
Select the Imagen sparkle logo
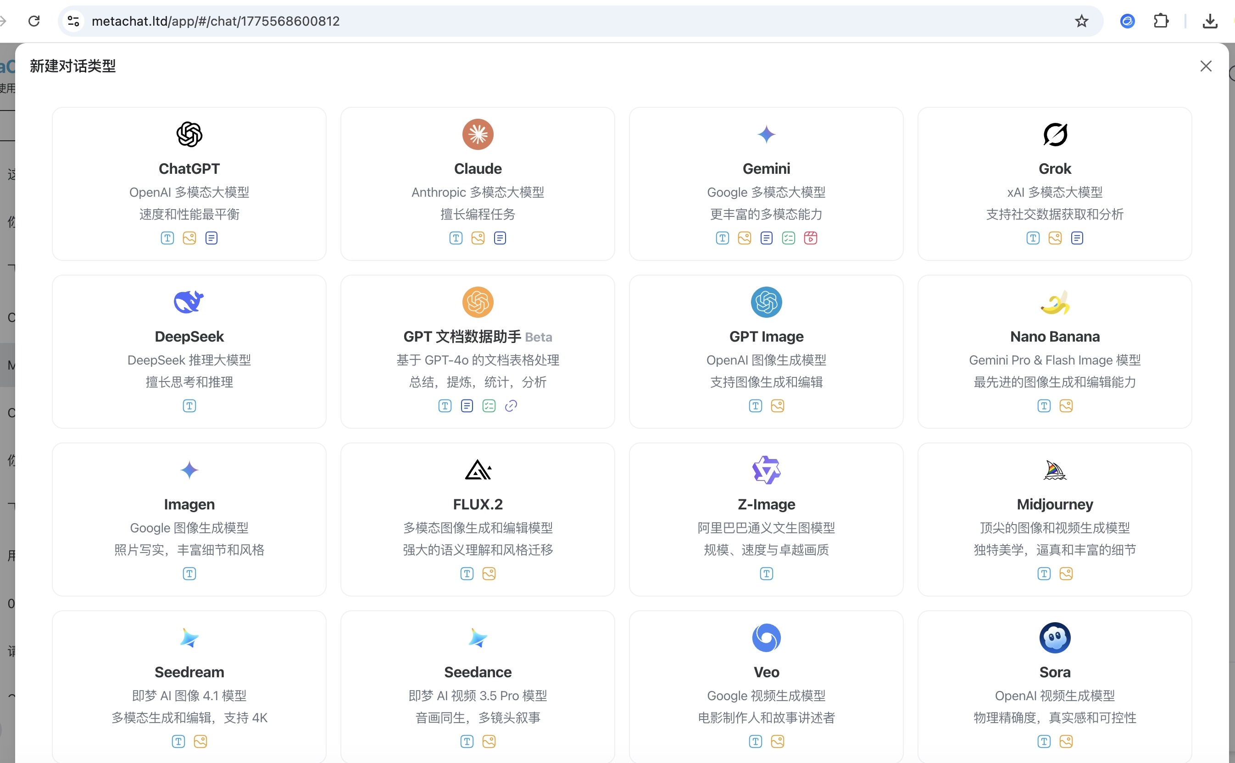tap(189, 470)
